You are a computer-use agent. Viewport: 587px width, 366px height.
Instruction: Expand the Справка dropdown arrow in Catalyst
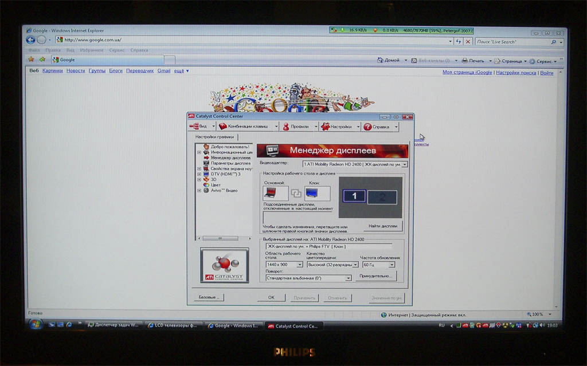tap(396, 127)
